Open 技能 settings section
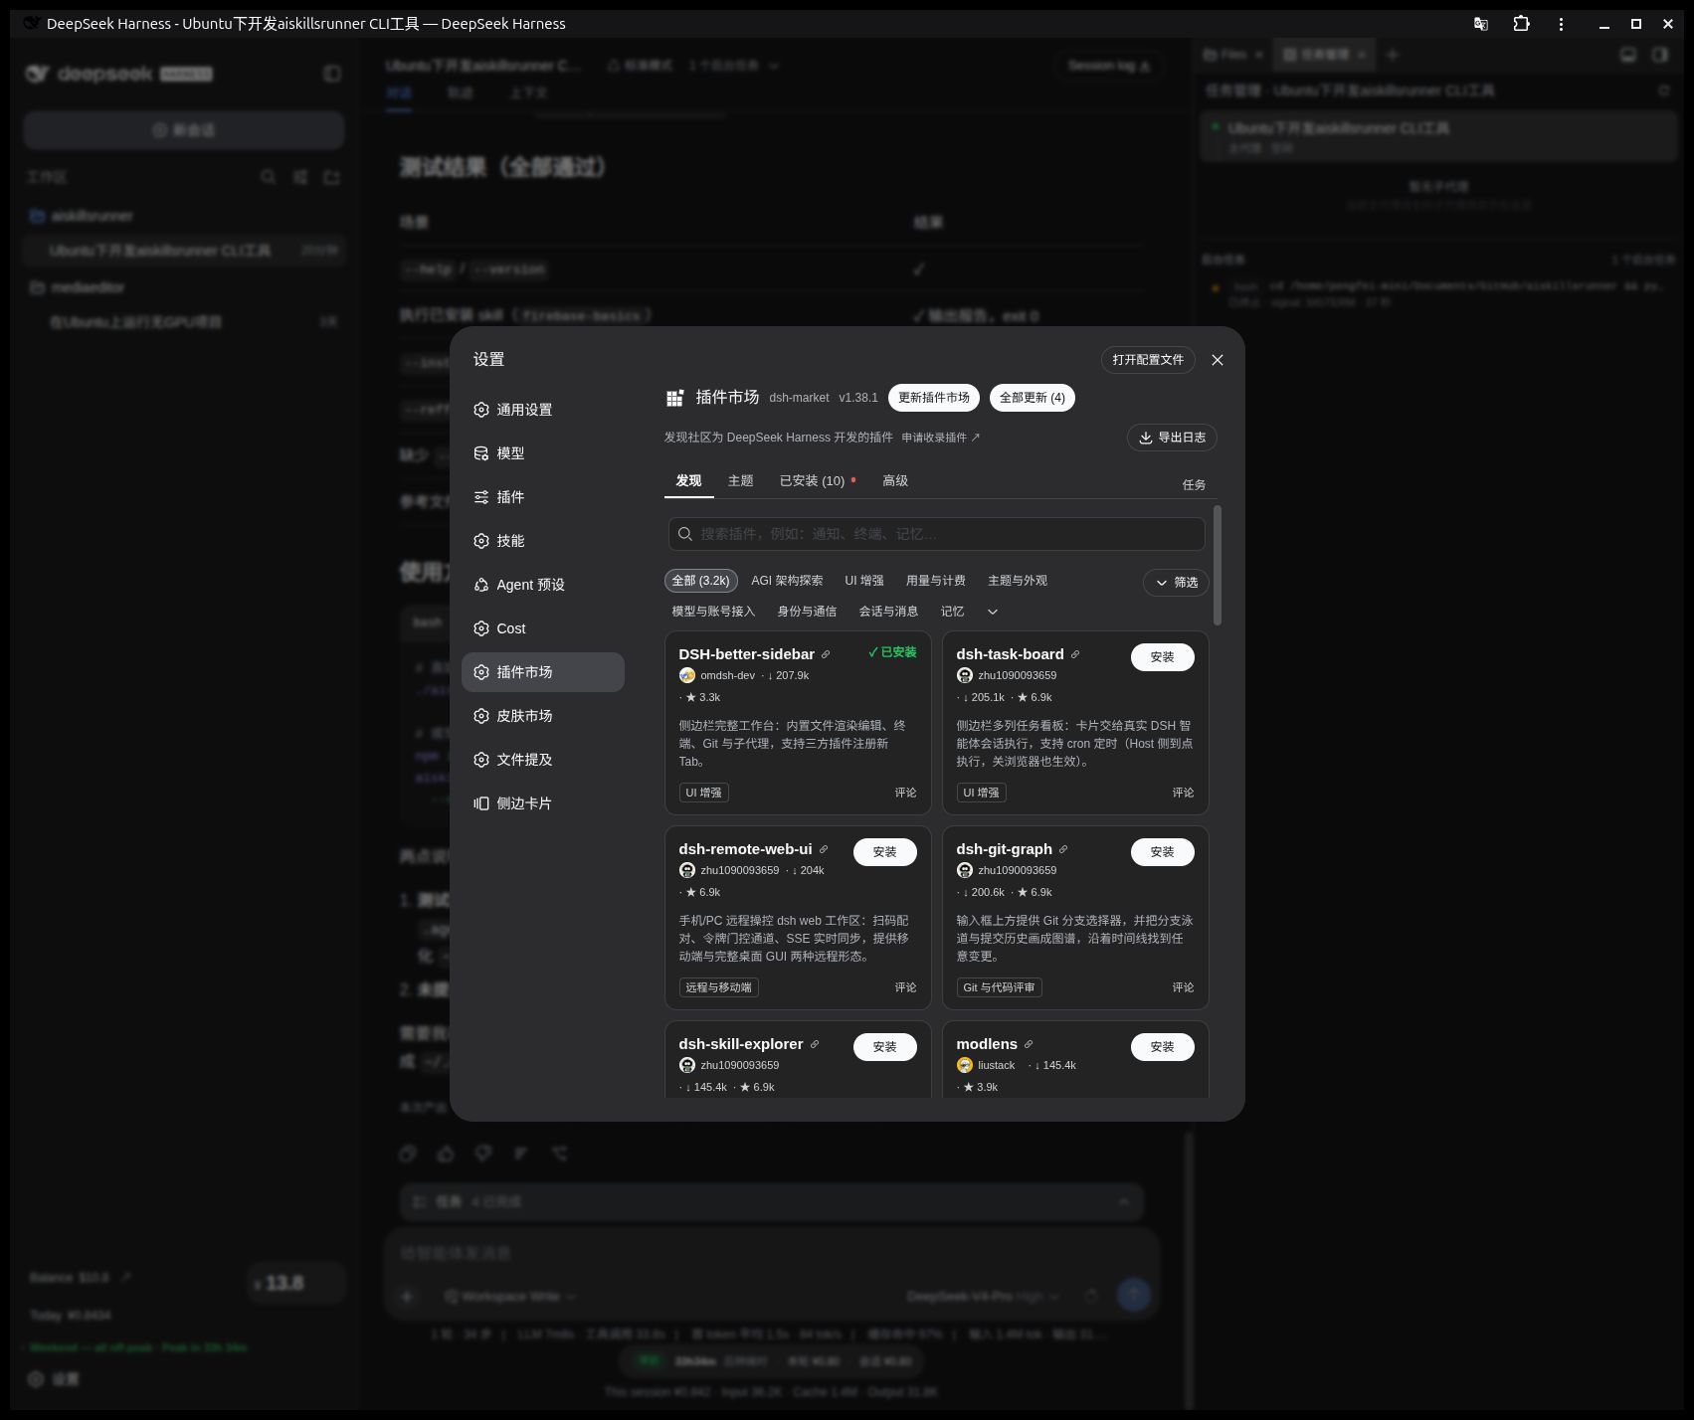Viewport: 1694px width, 1420px height. click(543, 541)
